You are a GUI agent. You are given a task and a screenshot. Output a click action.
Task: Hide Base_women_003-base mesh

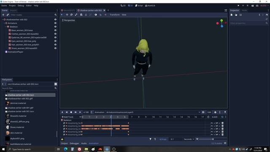click(x=55, y=30)
